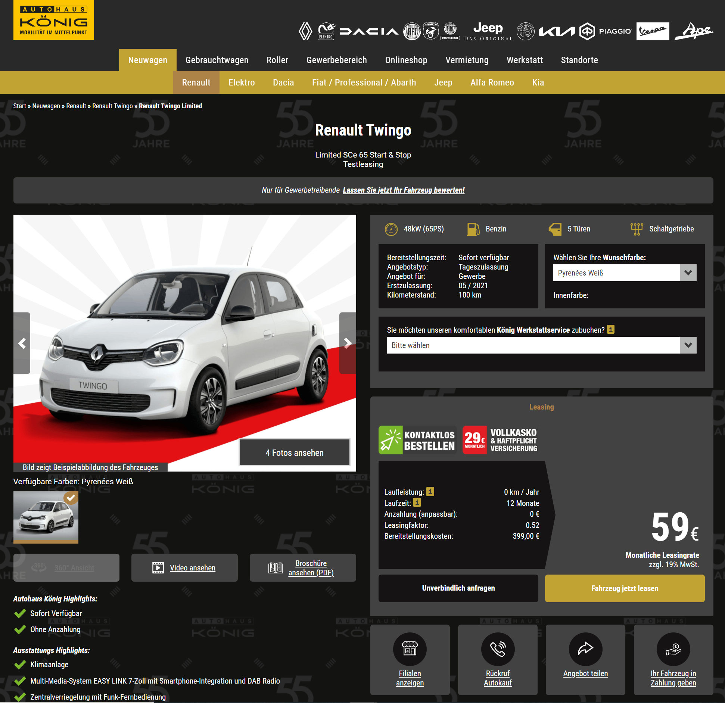The height and width of the screenshot is (703, 725).
Task: Click the '4 Fotos ansehen' button
Action: pyautogui.click(x=295, y=452)
